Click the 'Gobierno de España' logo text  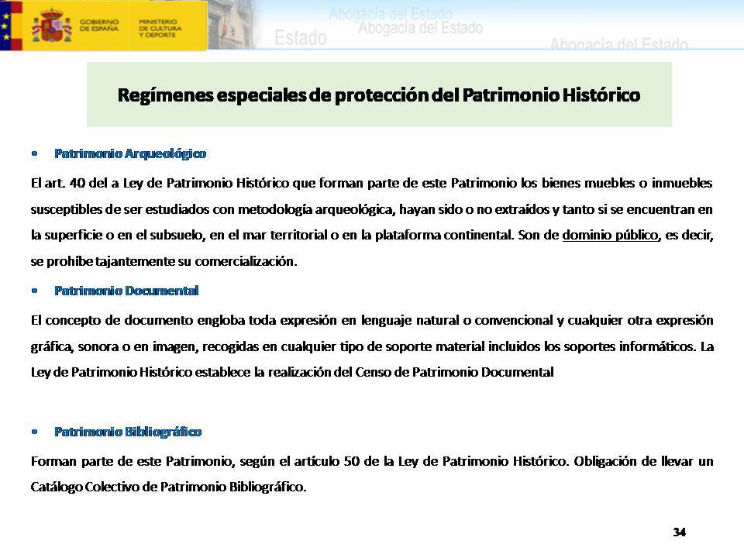coord(98,25)
